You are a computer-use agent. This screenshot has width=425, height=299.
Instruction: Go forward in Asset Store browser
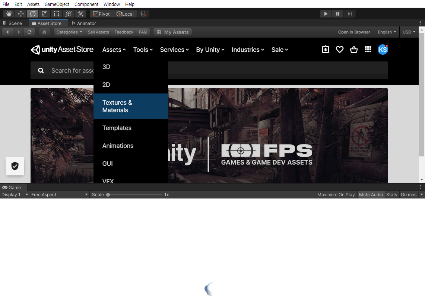18,32
